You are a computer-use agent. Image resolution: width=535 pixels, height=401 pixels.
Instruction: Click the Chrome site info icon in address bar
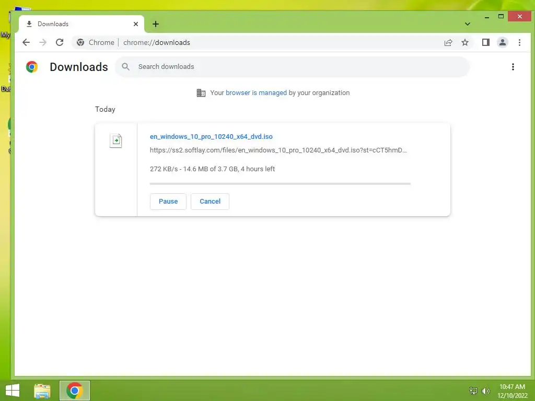click(80, 42)
